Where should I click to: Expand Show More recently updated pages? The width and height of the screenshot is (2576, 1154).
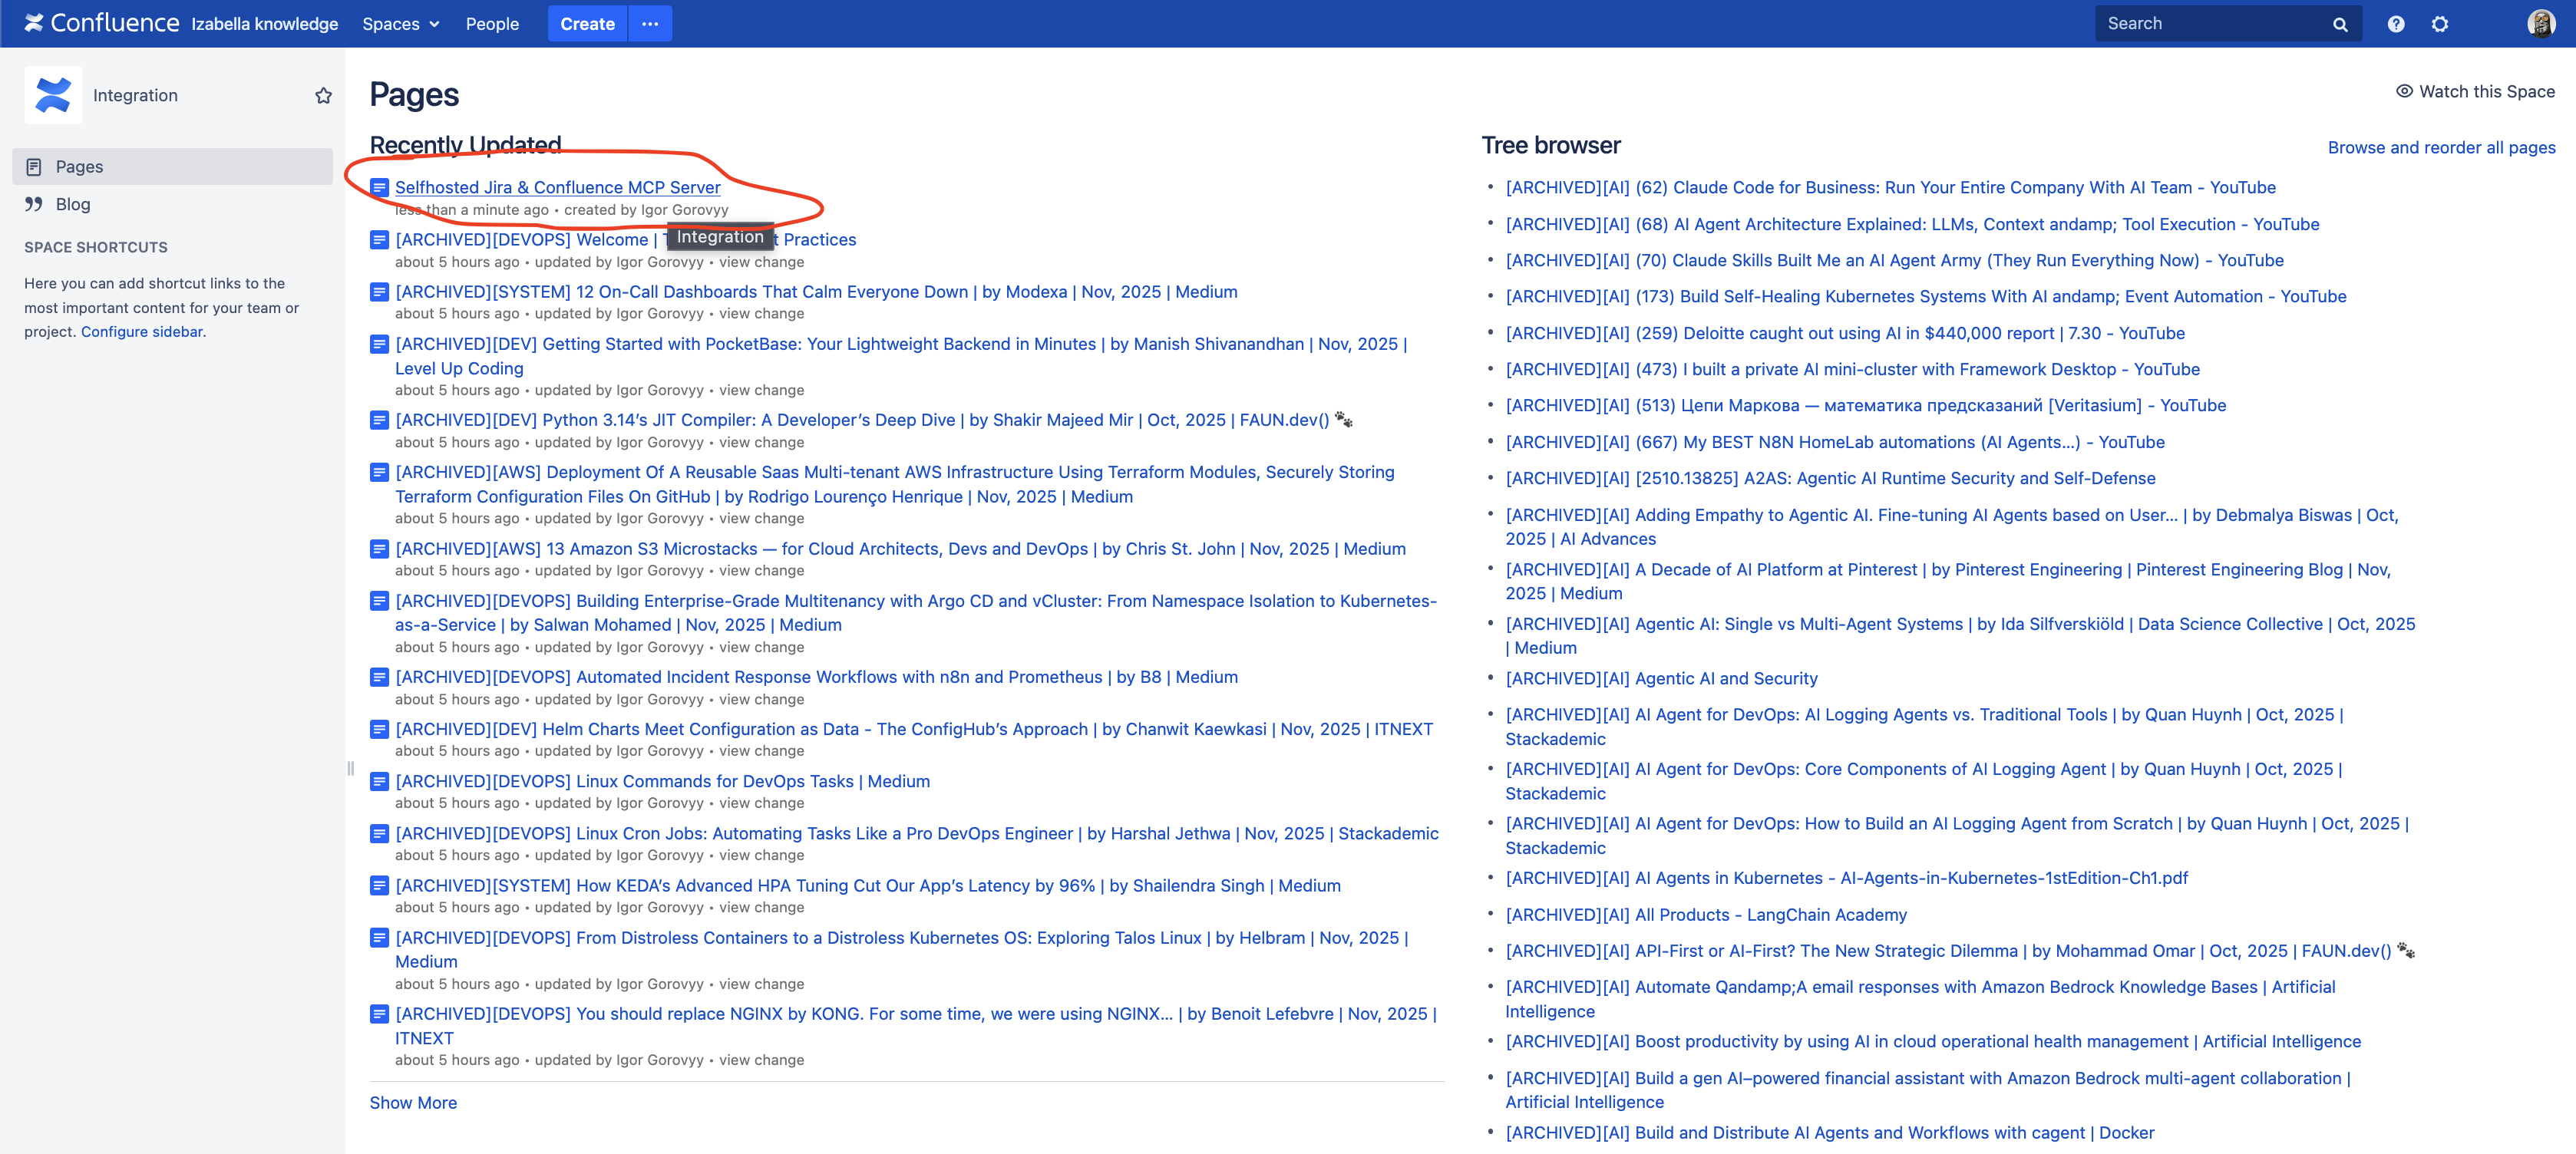[412, 1102]
